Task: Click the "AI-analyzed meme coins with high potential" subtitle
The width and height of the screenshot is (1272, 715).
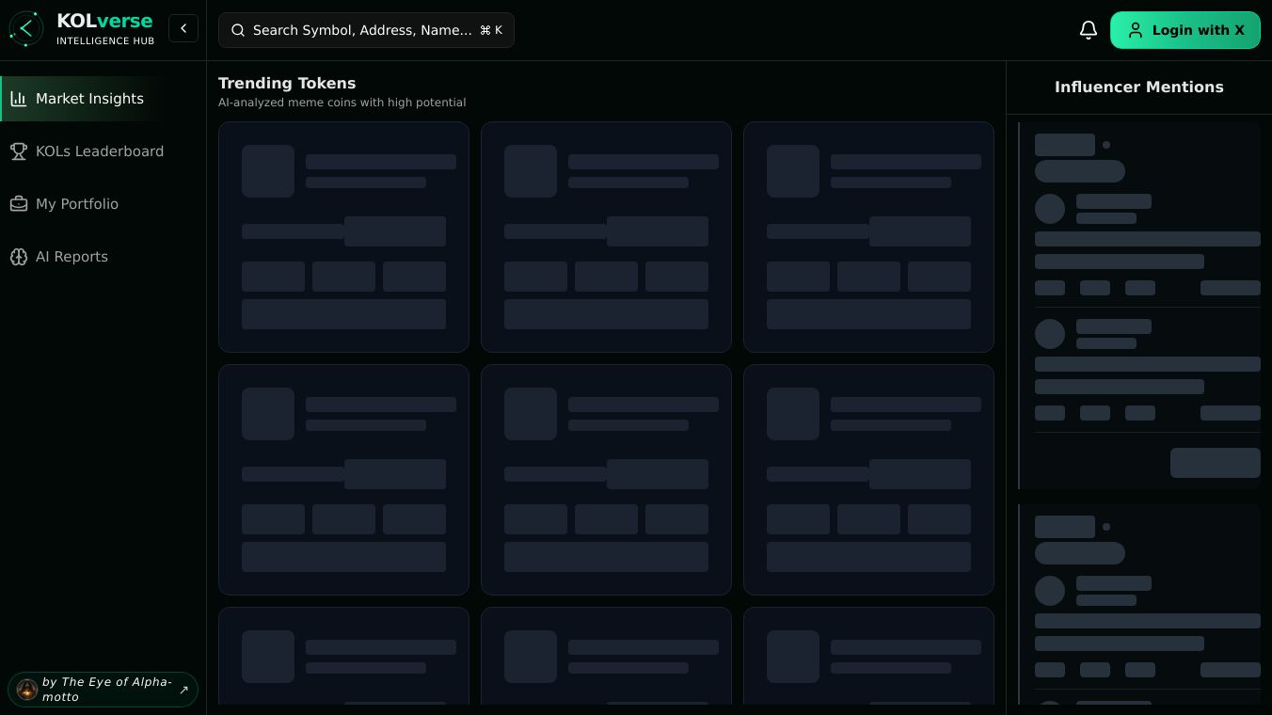Action: (x=342, y=103)
